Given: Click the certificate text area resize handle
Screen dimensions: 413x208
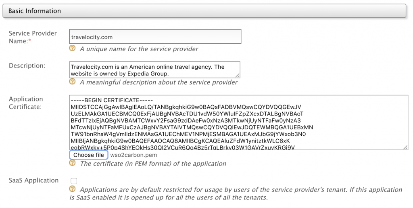Looking at the screenshot, I should 405,147.
